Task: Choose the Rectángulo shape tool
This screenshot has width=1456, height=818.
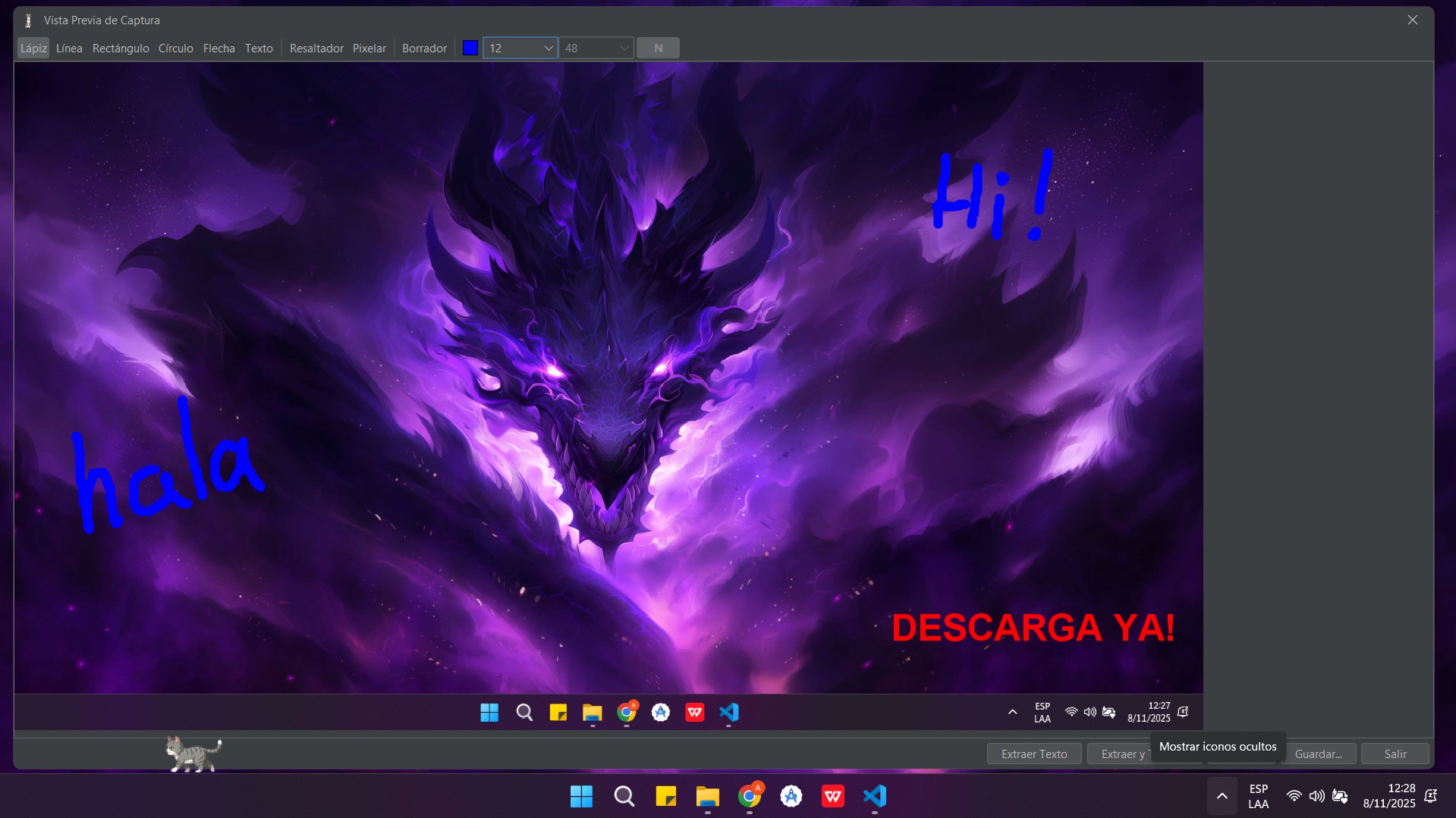Action: point(121,49)
